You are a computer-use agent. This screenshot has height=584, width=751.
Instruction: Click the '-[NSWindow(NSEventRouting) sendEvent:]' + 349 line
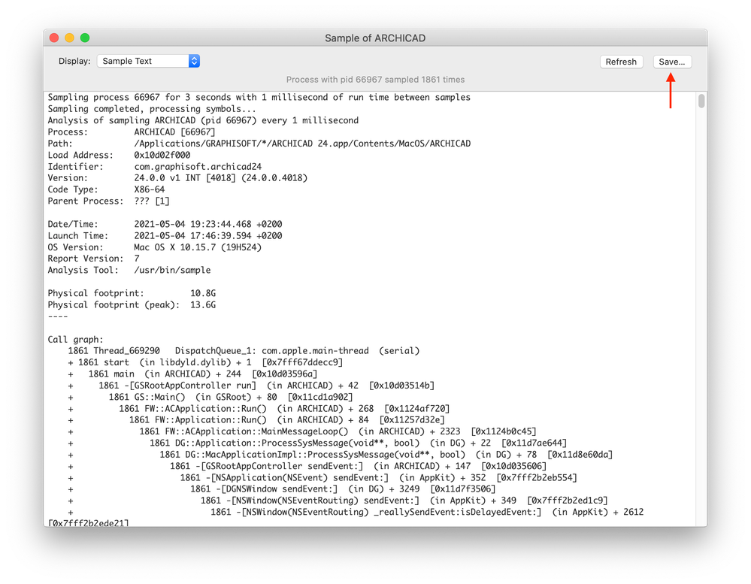tap(338, 501)
